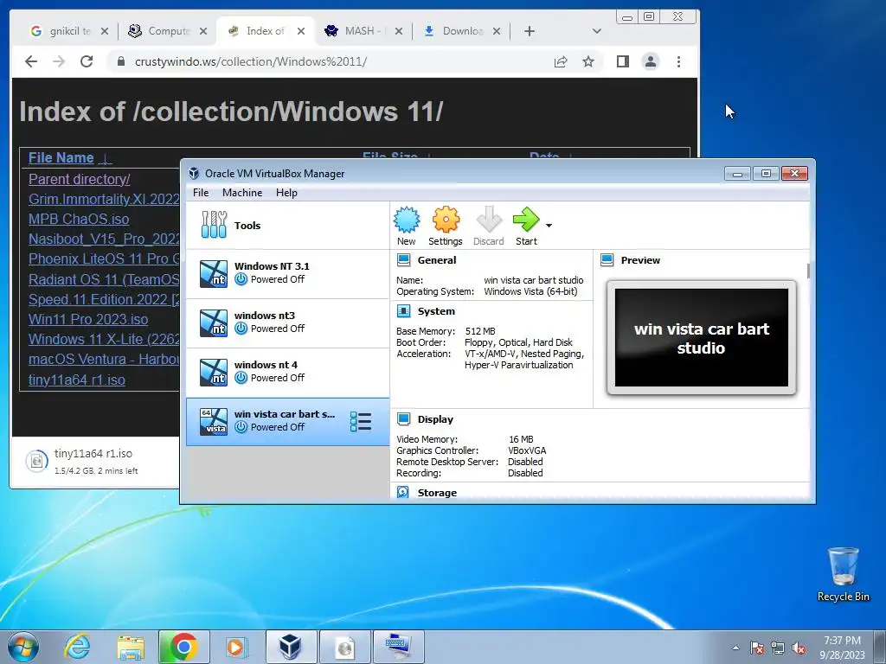
Task: Go forward in Chrome
Action: coord(59,61)
